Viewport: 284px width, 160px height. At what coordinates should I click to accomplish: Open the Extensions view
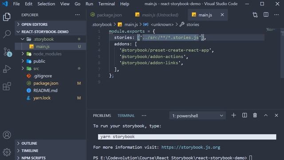coord(7,86)
